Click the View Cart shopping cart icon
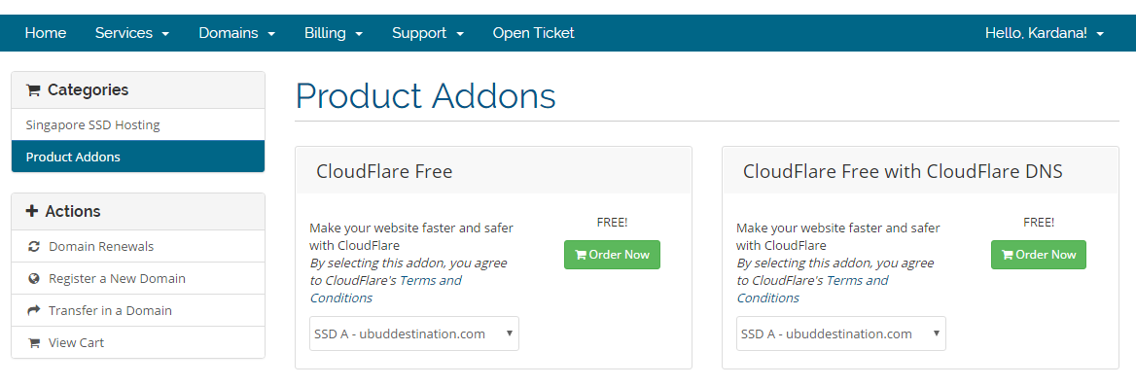1136x386 pixels. pos(33,342)
